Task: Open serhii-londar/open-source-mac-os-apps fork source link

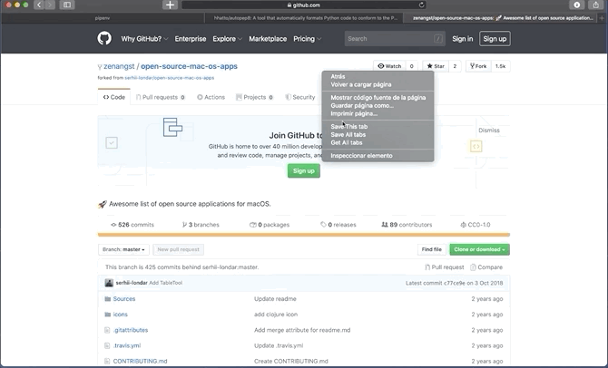Action: (169, 78)
